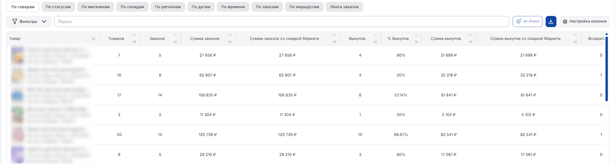Expand the Фильтры dropdown
This screenshot has height=164, width=615.
(x=29, y=22)
